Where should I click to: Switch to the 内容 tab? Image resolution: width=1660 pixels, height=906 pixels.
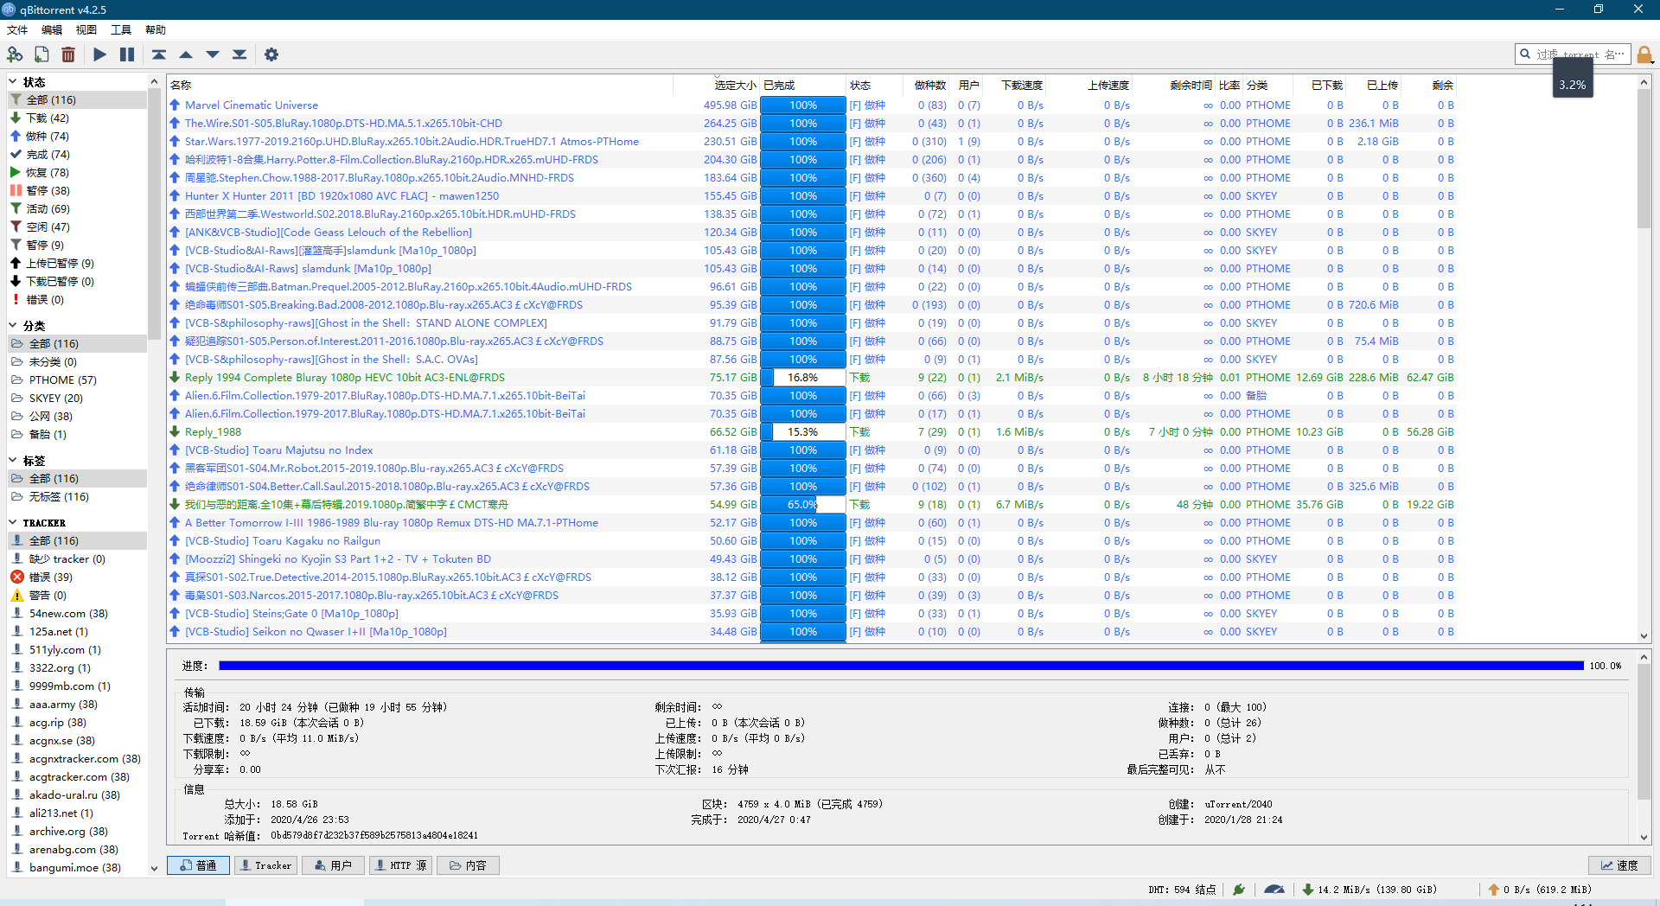tap(468, 865)
